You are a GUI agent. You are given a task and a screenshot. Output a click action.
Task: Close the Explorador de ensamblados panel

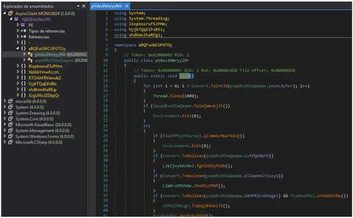pos(84,6)
